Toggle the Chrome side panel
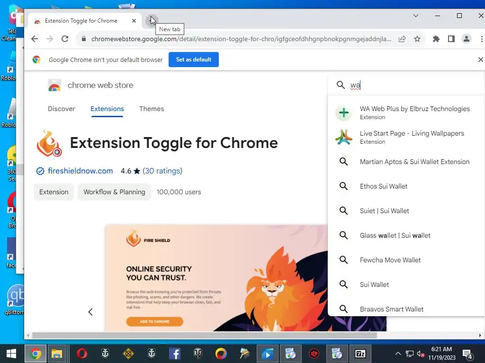485x363 pixels. [451, 39]
